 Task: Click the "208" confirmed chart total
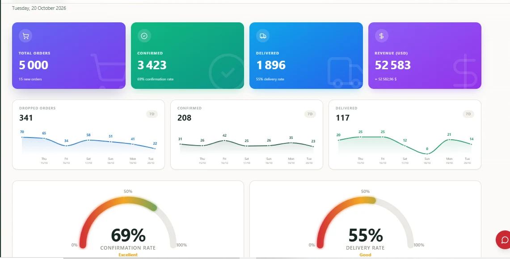[x=185, y=117]
